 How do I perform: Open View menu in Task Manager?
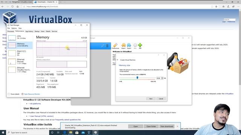pyautogui.click(x=20, y=28)
